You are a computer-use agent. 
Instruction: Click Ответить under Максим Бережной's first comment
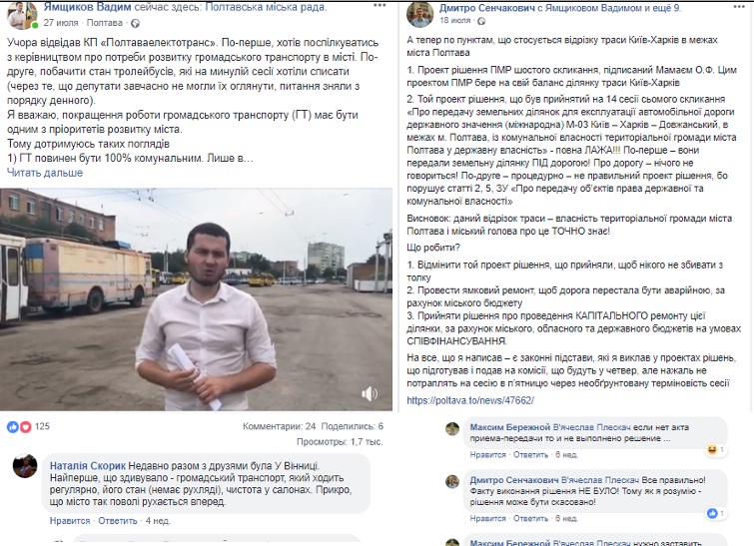click(530, 455)
